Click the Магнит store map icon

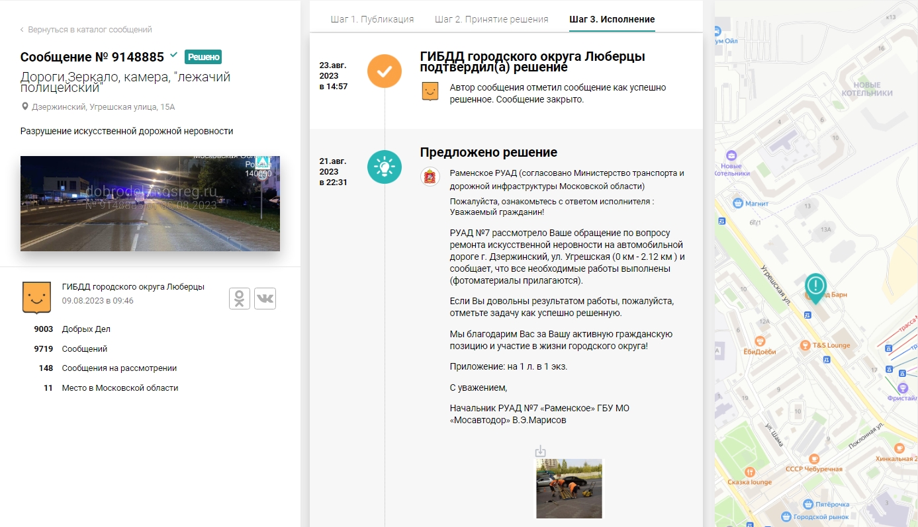pos(737,203)
